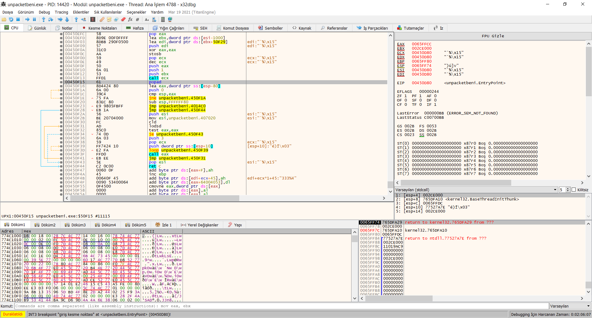
Task: Open the calculator tool icon
Action: (163, 19)
